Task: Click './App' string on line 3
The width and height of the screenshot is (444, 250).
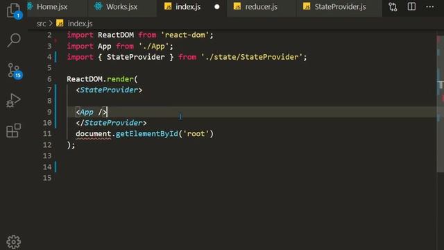Action: tap(153, 47)
